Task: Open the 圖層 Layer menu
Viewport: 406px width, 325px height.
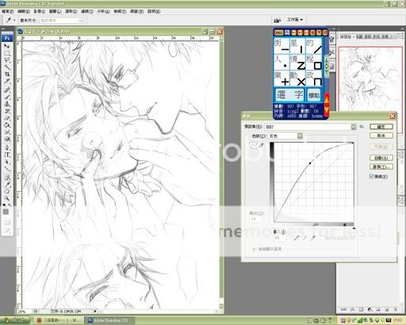Action: coord(56,11)
